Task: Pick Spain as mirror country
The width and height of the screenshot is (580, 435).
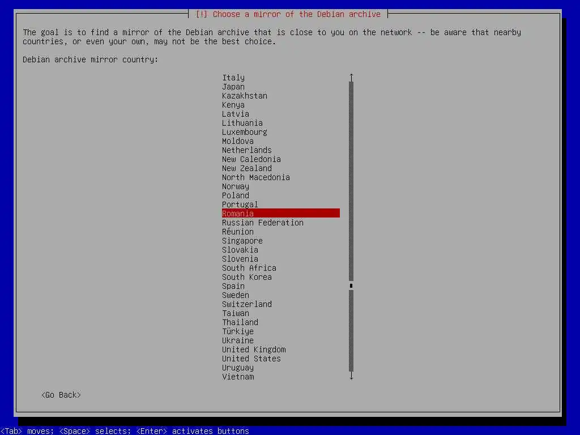Action: coord(233,286)
